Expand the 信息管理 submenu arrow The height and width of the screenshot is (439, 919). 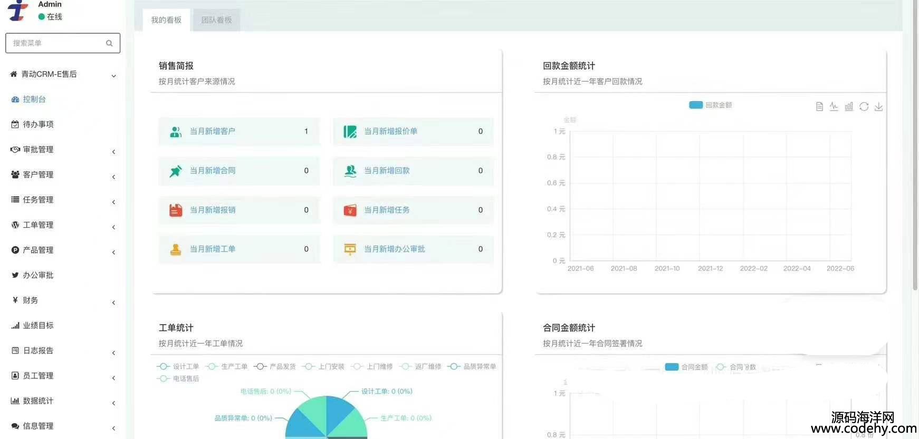(x=113, y=428)
